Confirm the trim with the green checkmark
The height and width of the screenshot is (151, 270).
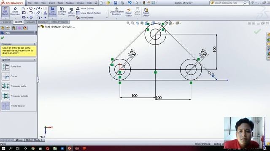point(3,38)
